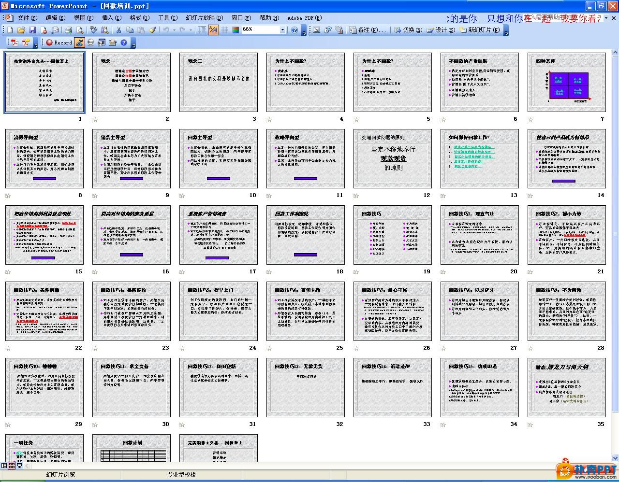This screenshot has width=619, height=482.
Task: Click the 备注 Speaker Notes button
Action: pyautogui.click(x=368, y=30)
